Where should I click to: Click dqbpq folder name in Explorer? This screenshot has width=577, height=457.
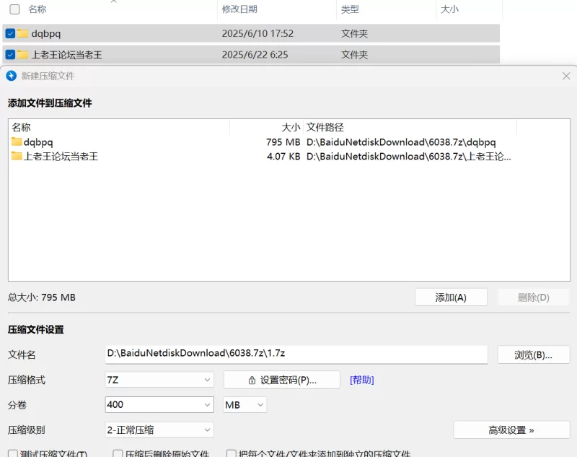click(x=46, y=34)
